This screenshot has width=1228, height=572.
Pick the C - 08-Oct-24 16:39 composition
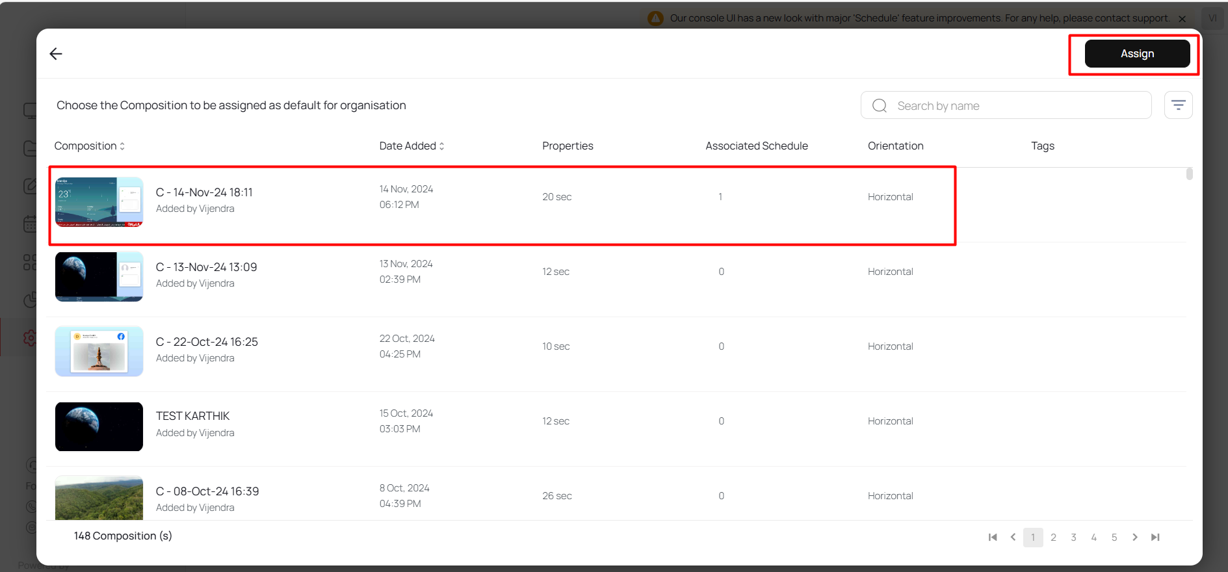click(x=207, y=491)
